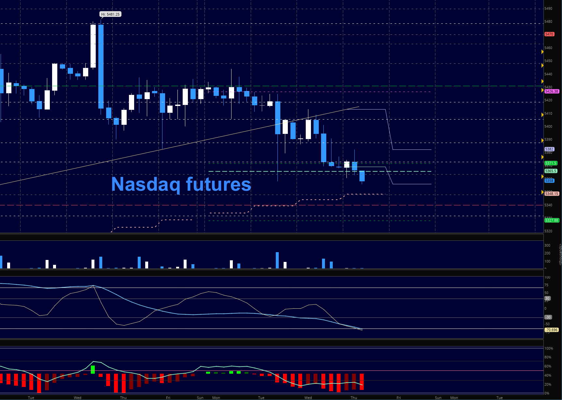Click the green 5327.88 price label
This screenshot has height=400, width=562.
(x=552, y=220)
